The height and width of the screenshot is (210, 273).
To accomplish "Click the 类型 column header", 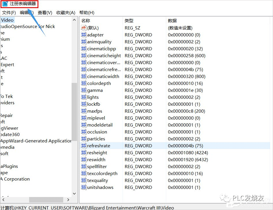I will coord(129,21).
